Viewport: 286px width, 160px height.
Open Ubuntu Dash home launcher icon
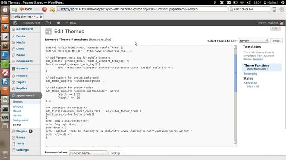5,10
